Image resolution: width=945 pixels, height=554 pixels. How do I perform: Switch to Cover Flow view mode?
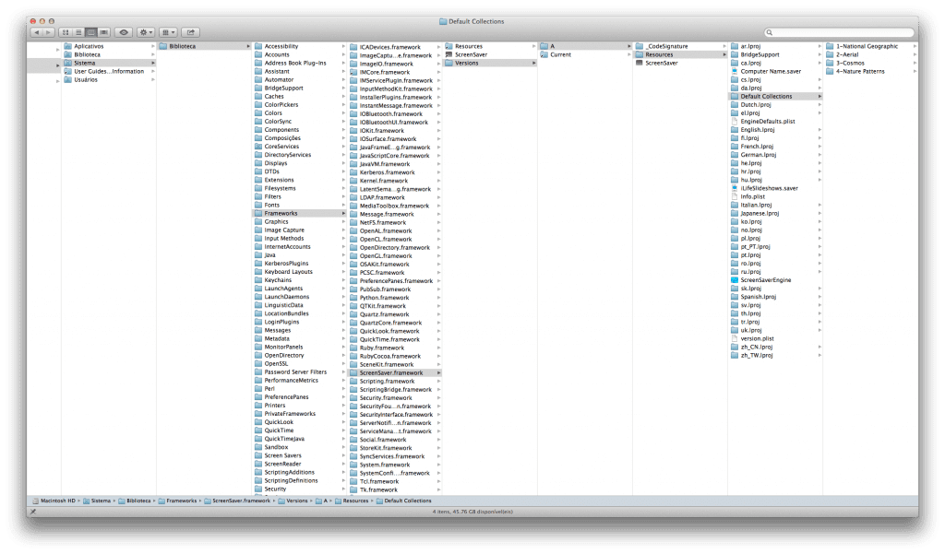click(x=105, y=31)
